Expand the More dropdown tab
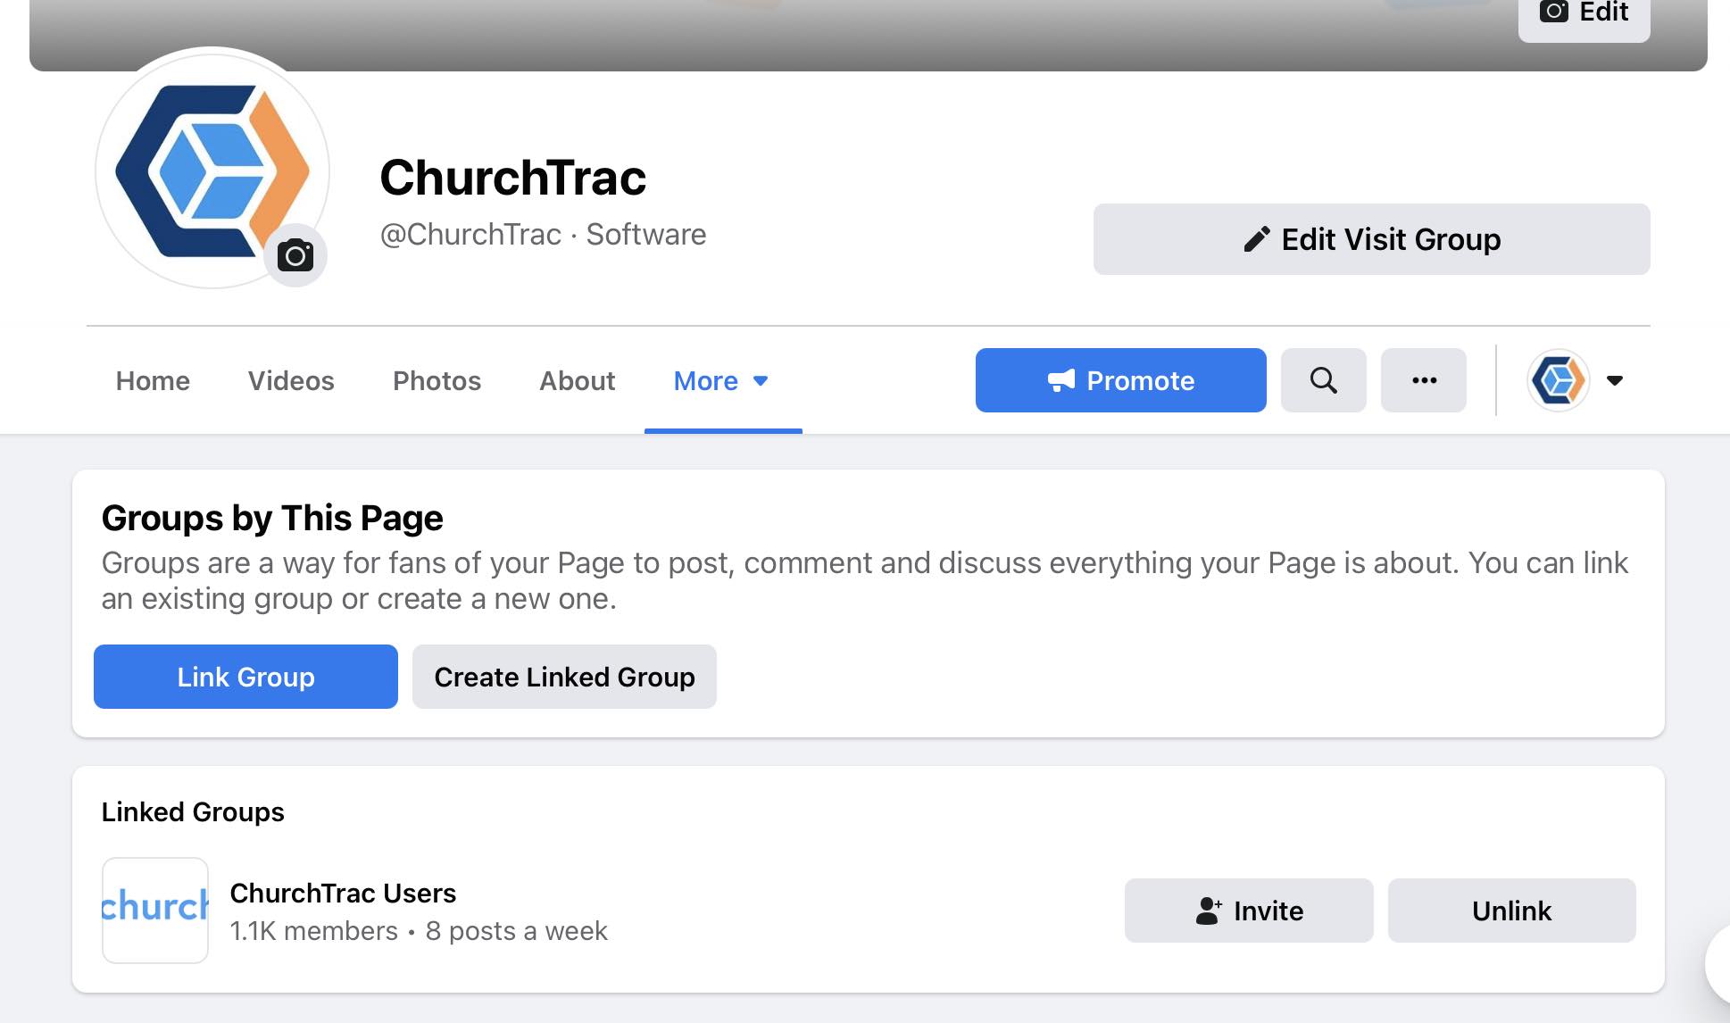Viewport: 1730px width, 1023px height. point(721,380)
